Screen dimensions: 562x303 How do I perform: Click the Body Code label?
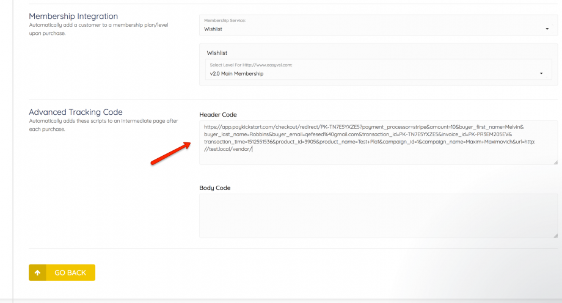[214, 188]
